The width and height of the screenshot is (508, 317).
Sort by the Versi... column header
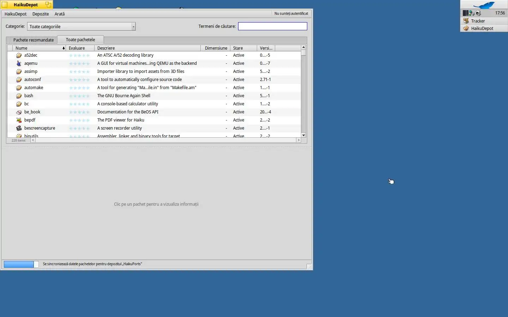pos(266,48)
